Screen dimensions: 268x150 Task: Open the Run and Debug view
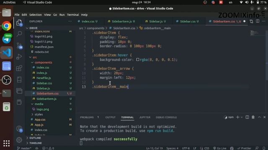(19, 57)
